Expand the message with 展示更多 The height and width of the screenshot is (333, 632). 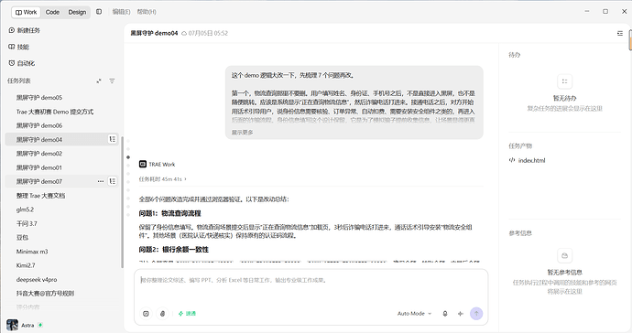242,133
